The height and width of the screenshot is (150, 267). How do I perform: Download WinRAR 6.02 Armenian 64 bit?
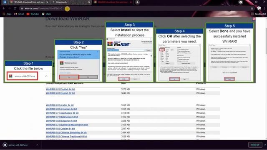tap(61, 109)
